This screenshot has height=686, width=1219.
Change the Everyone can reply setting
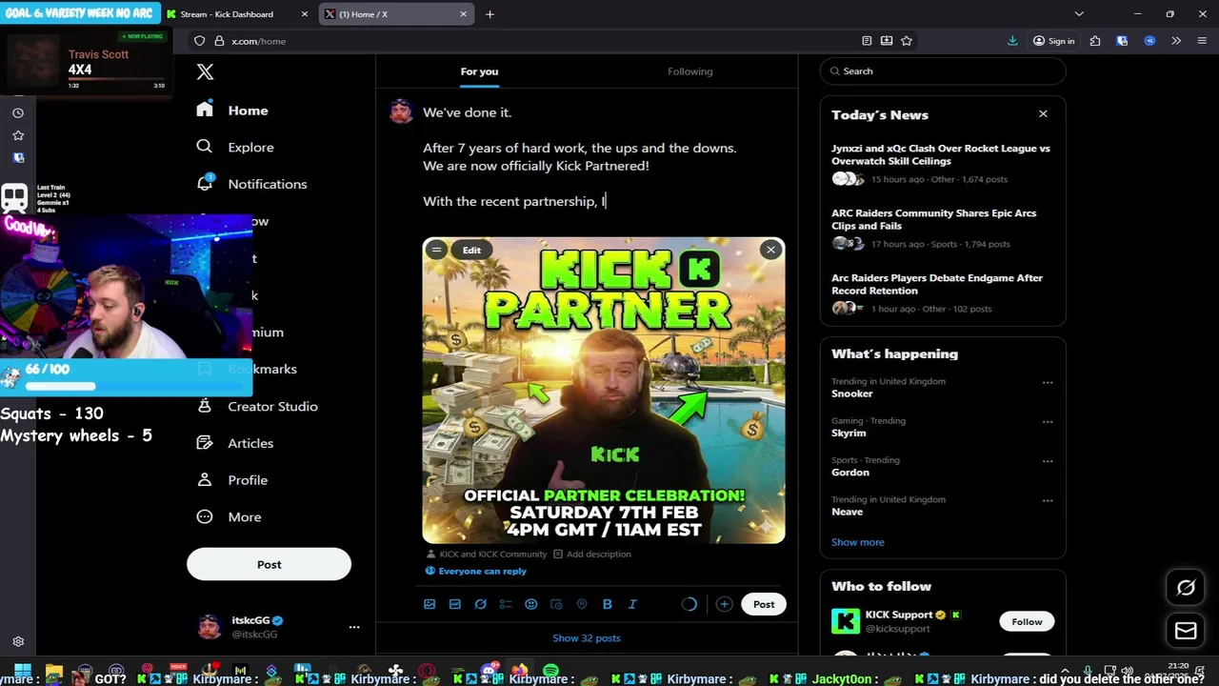click(475, 571)
